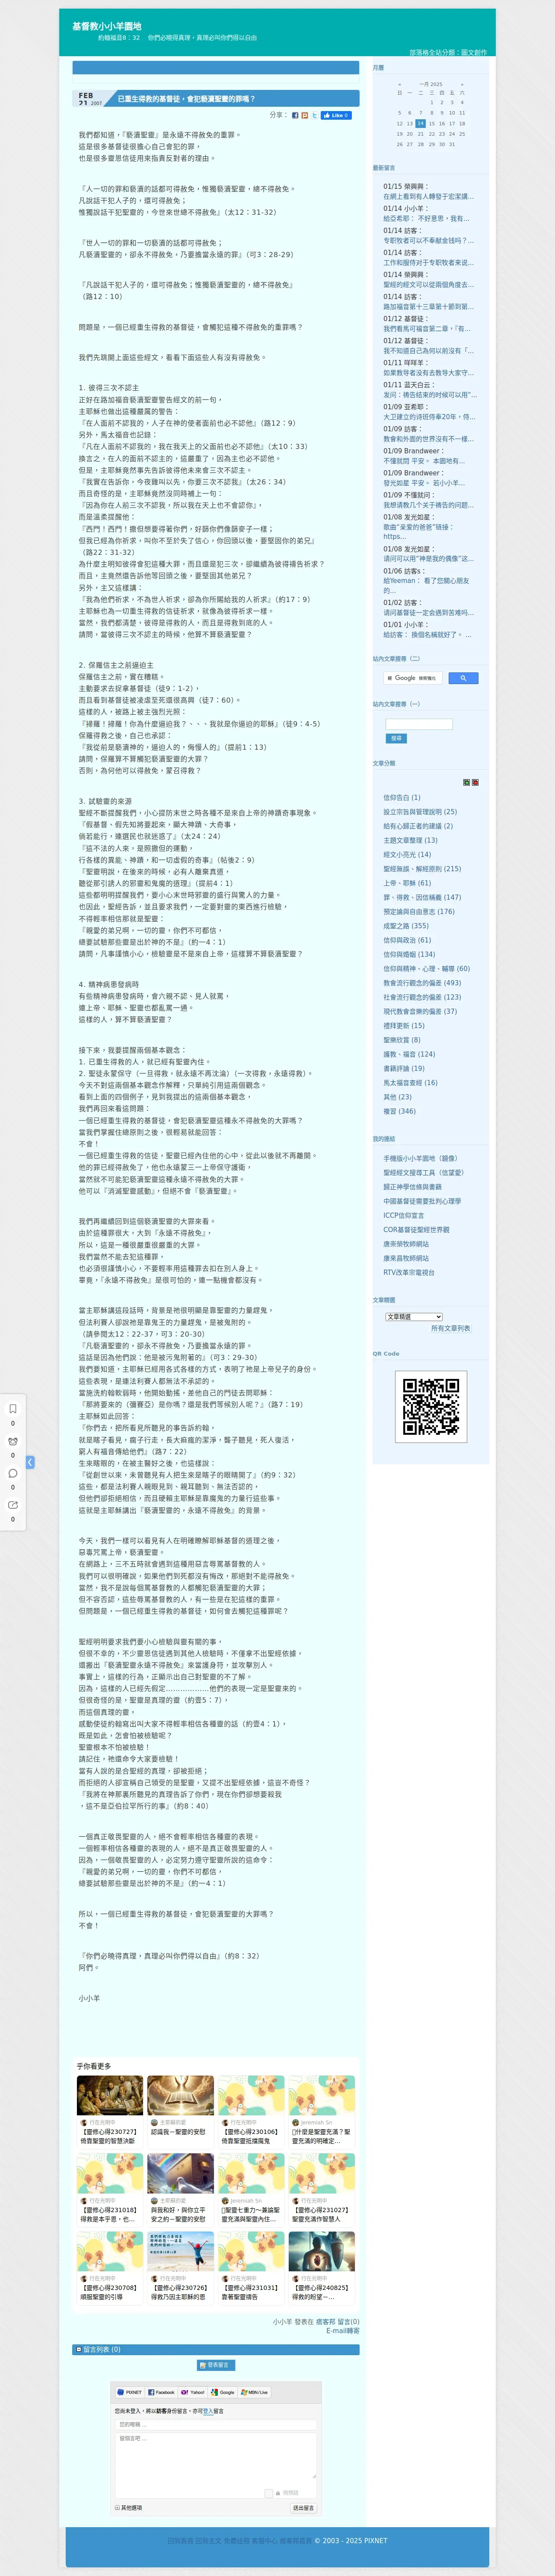This screenshot has width=555, height=2576.
Task: Open category 雜習 (346)
Action: click(399, 1111)
